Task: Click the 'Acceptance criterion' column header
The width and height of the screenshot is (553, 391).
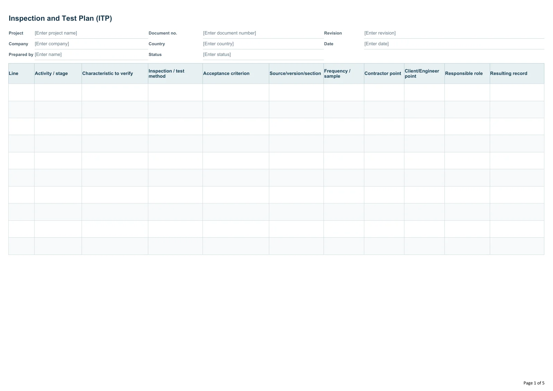Action: click(236, 74)
